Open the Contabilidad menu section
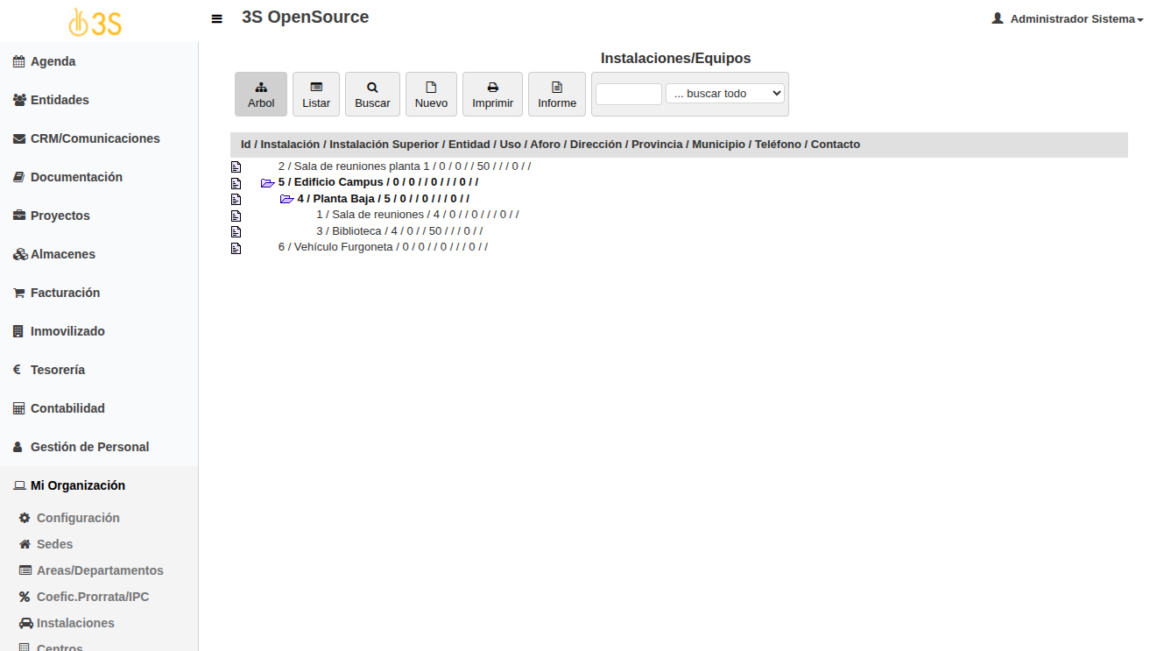The width and height of the screenshot is (1157, 651). (67, 408)
